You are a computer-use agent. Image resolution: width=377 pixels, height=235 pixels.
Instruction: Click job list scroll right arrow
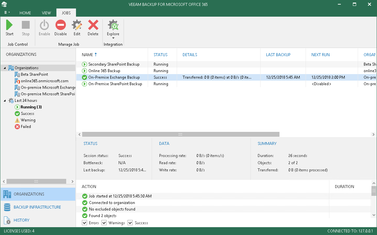point(373,134)
